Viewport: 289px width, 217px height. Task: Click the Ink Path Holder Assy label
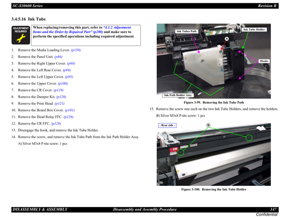pyautogui.click(x=178, y=95)
